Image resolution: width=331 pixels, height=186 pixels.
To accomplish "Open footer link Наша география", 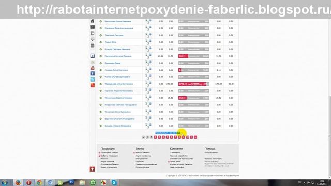I will pyautogui.click(x=177, y=167).
